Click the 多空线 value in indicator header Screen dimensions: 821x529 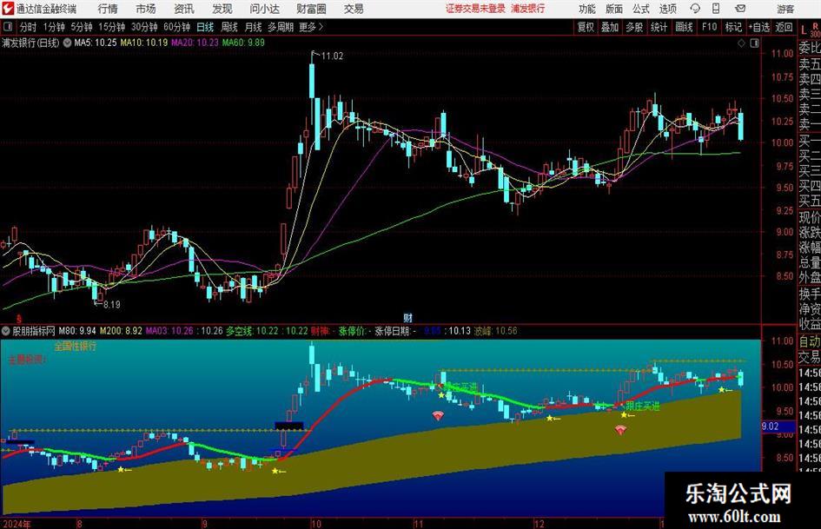[x=267, y=331]
